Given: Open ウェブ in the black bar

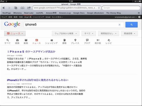Looking at the screenshot, I should 4,17.
